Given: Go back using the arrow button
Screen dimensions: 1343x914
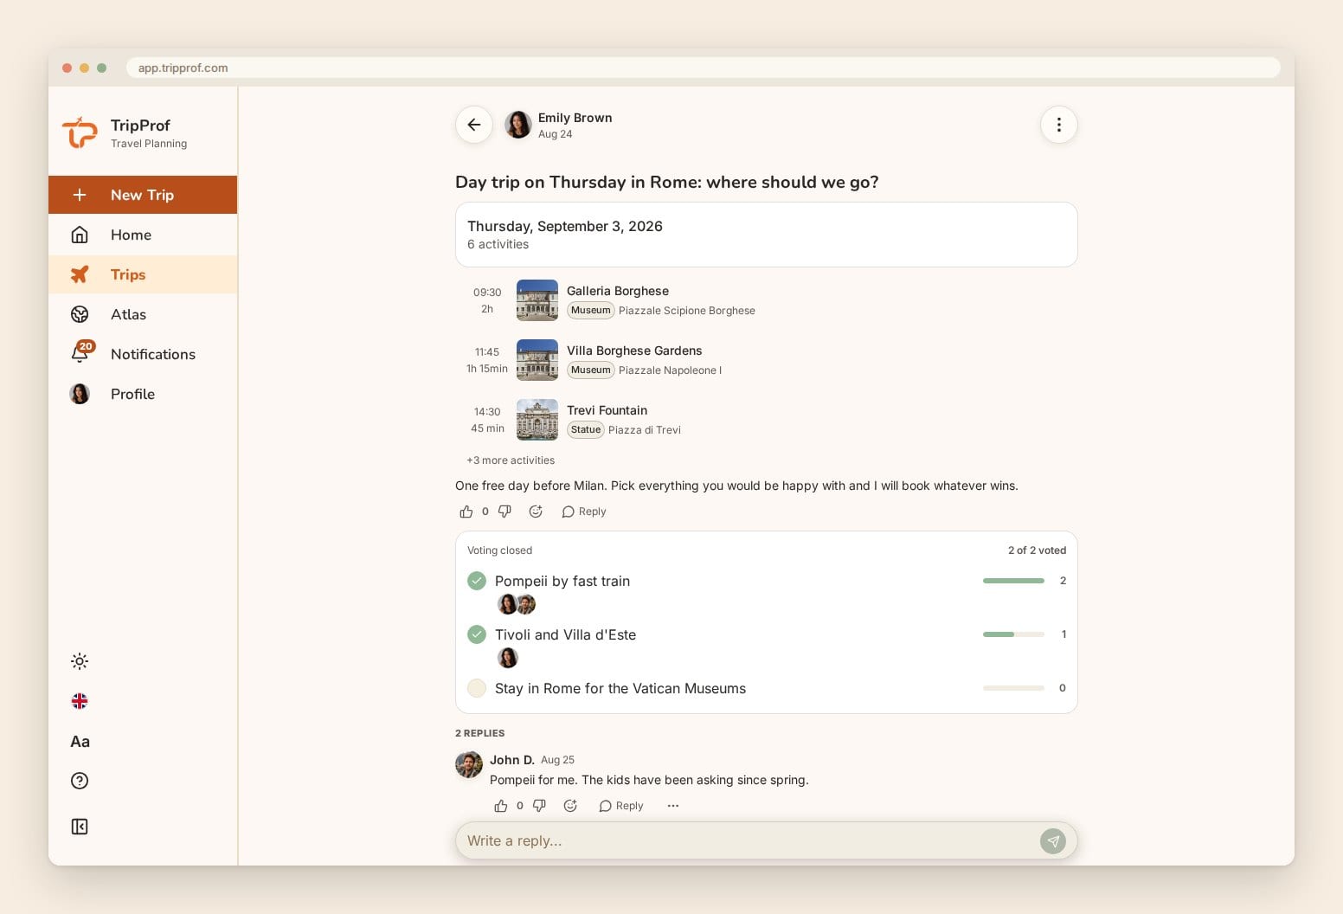Looking at the screenshot, I should 474,125.
